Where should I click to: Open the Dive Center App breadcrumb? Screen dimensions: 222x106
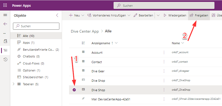[85, 31]
